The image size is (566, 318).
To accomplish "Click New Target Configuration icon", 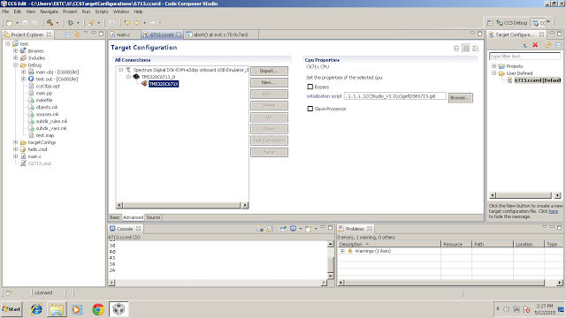I will pos(525,45).
